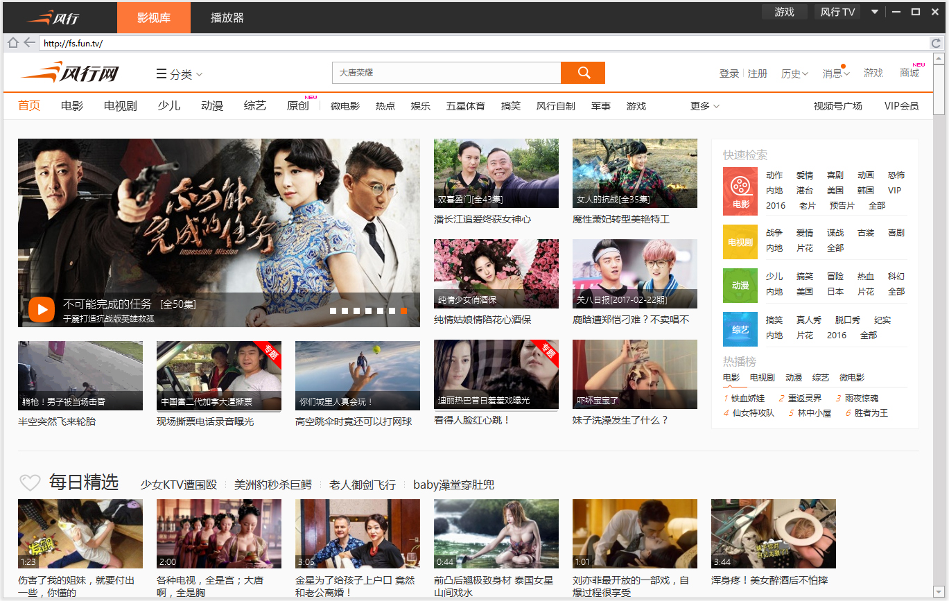This screenshot has height=601, width=949.
Task: Open the VIP会员 link
Action: pos(902,106)
